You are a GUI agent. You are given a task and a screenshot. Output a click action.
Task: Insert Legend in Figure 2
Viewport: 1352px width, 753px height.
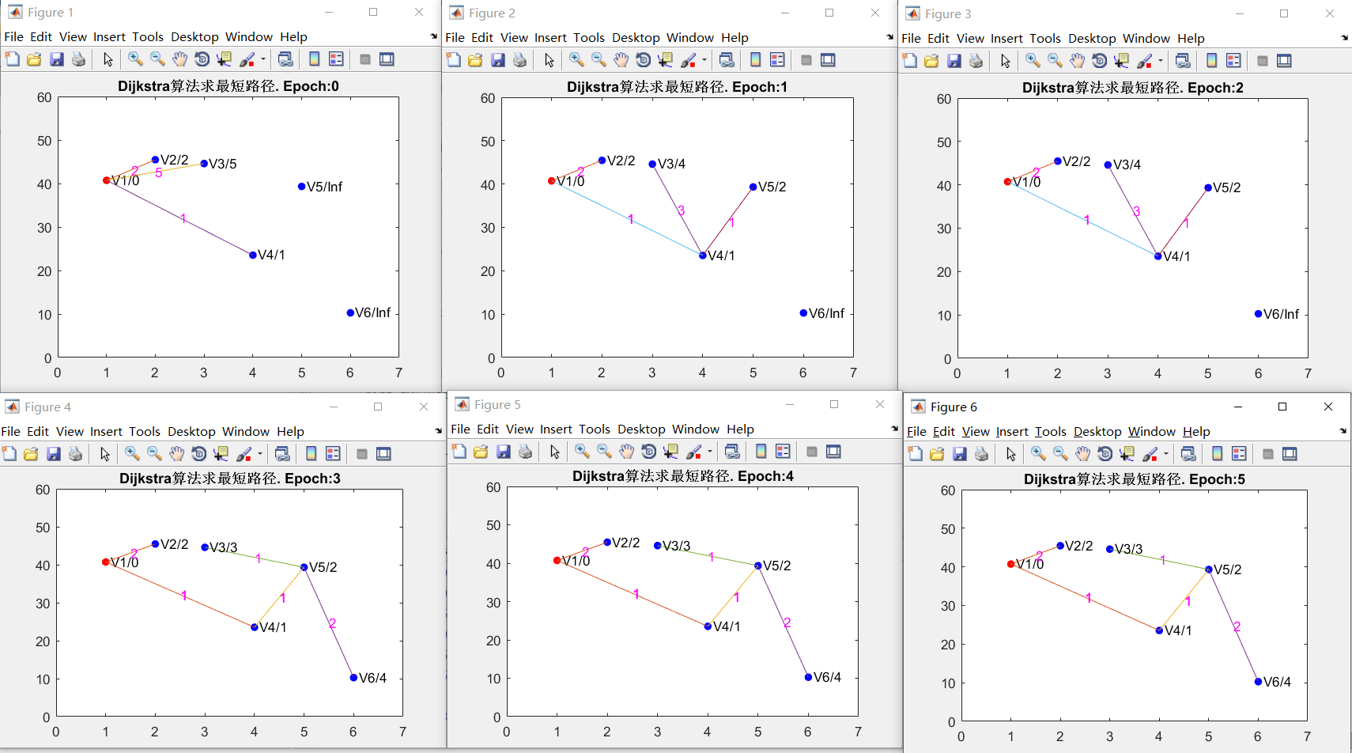point(777,60)
